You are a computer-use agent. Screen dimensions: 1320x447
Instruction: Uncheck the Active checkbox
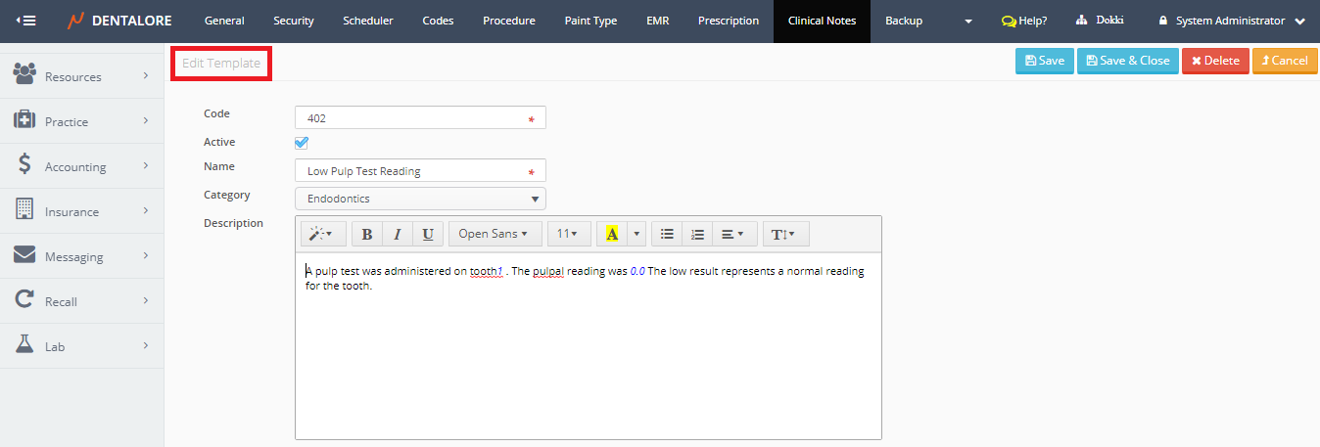(302, 143)
